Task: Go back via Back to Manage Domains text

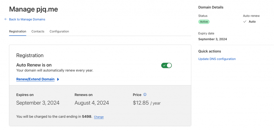Action: [x=27, y=19]
